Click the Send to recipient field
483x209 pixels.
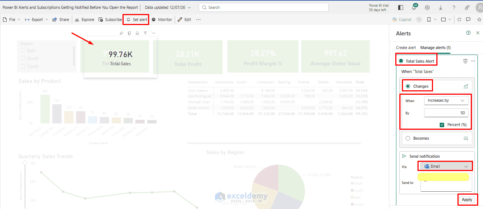tap(446, 182)
